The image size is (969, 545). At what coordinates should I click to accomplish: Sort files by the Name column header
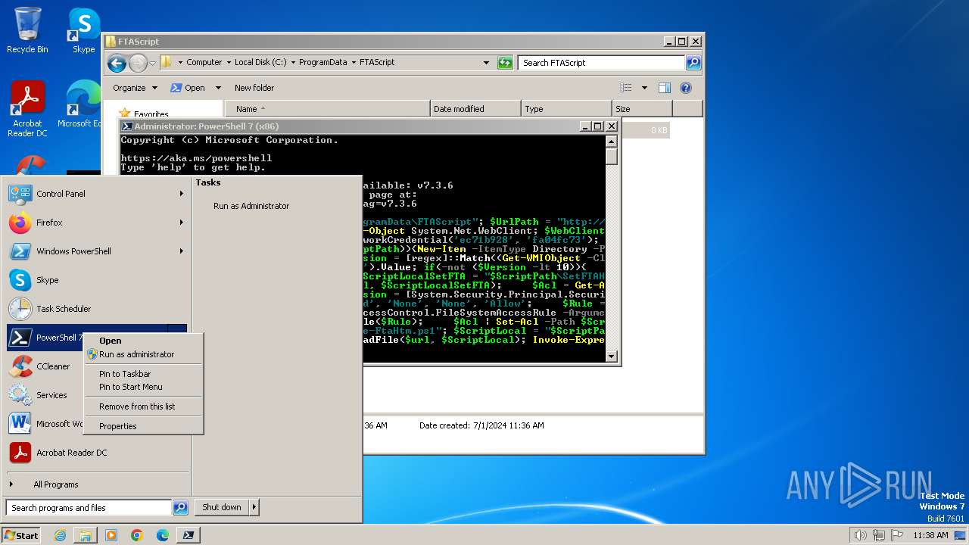pyautogui.click(x=327, y=109)
